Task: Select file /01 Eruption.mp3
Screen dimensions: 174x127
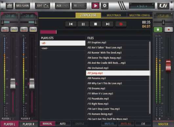Action: pyautogui.click(x=118, y=42)
